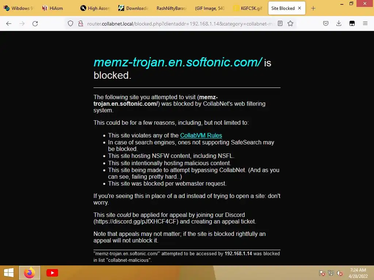The image size is (374, 280).
Task: Click the Discord invite URL text
Action: [x=136, y=221]
